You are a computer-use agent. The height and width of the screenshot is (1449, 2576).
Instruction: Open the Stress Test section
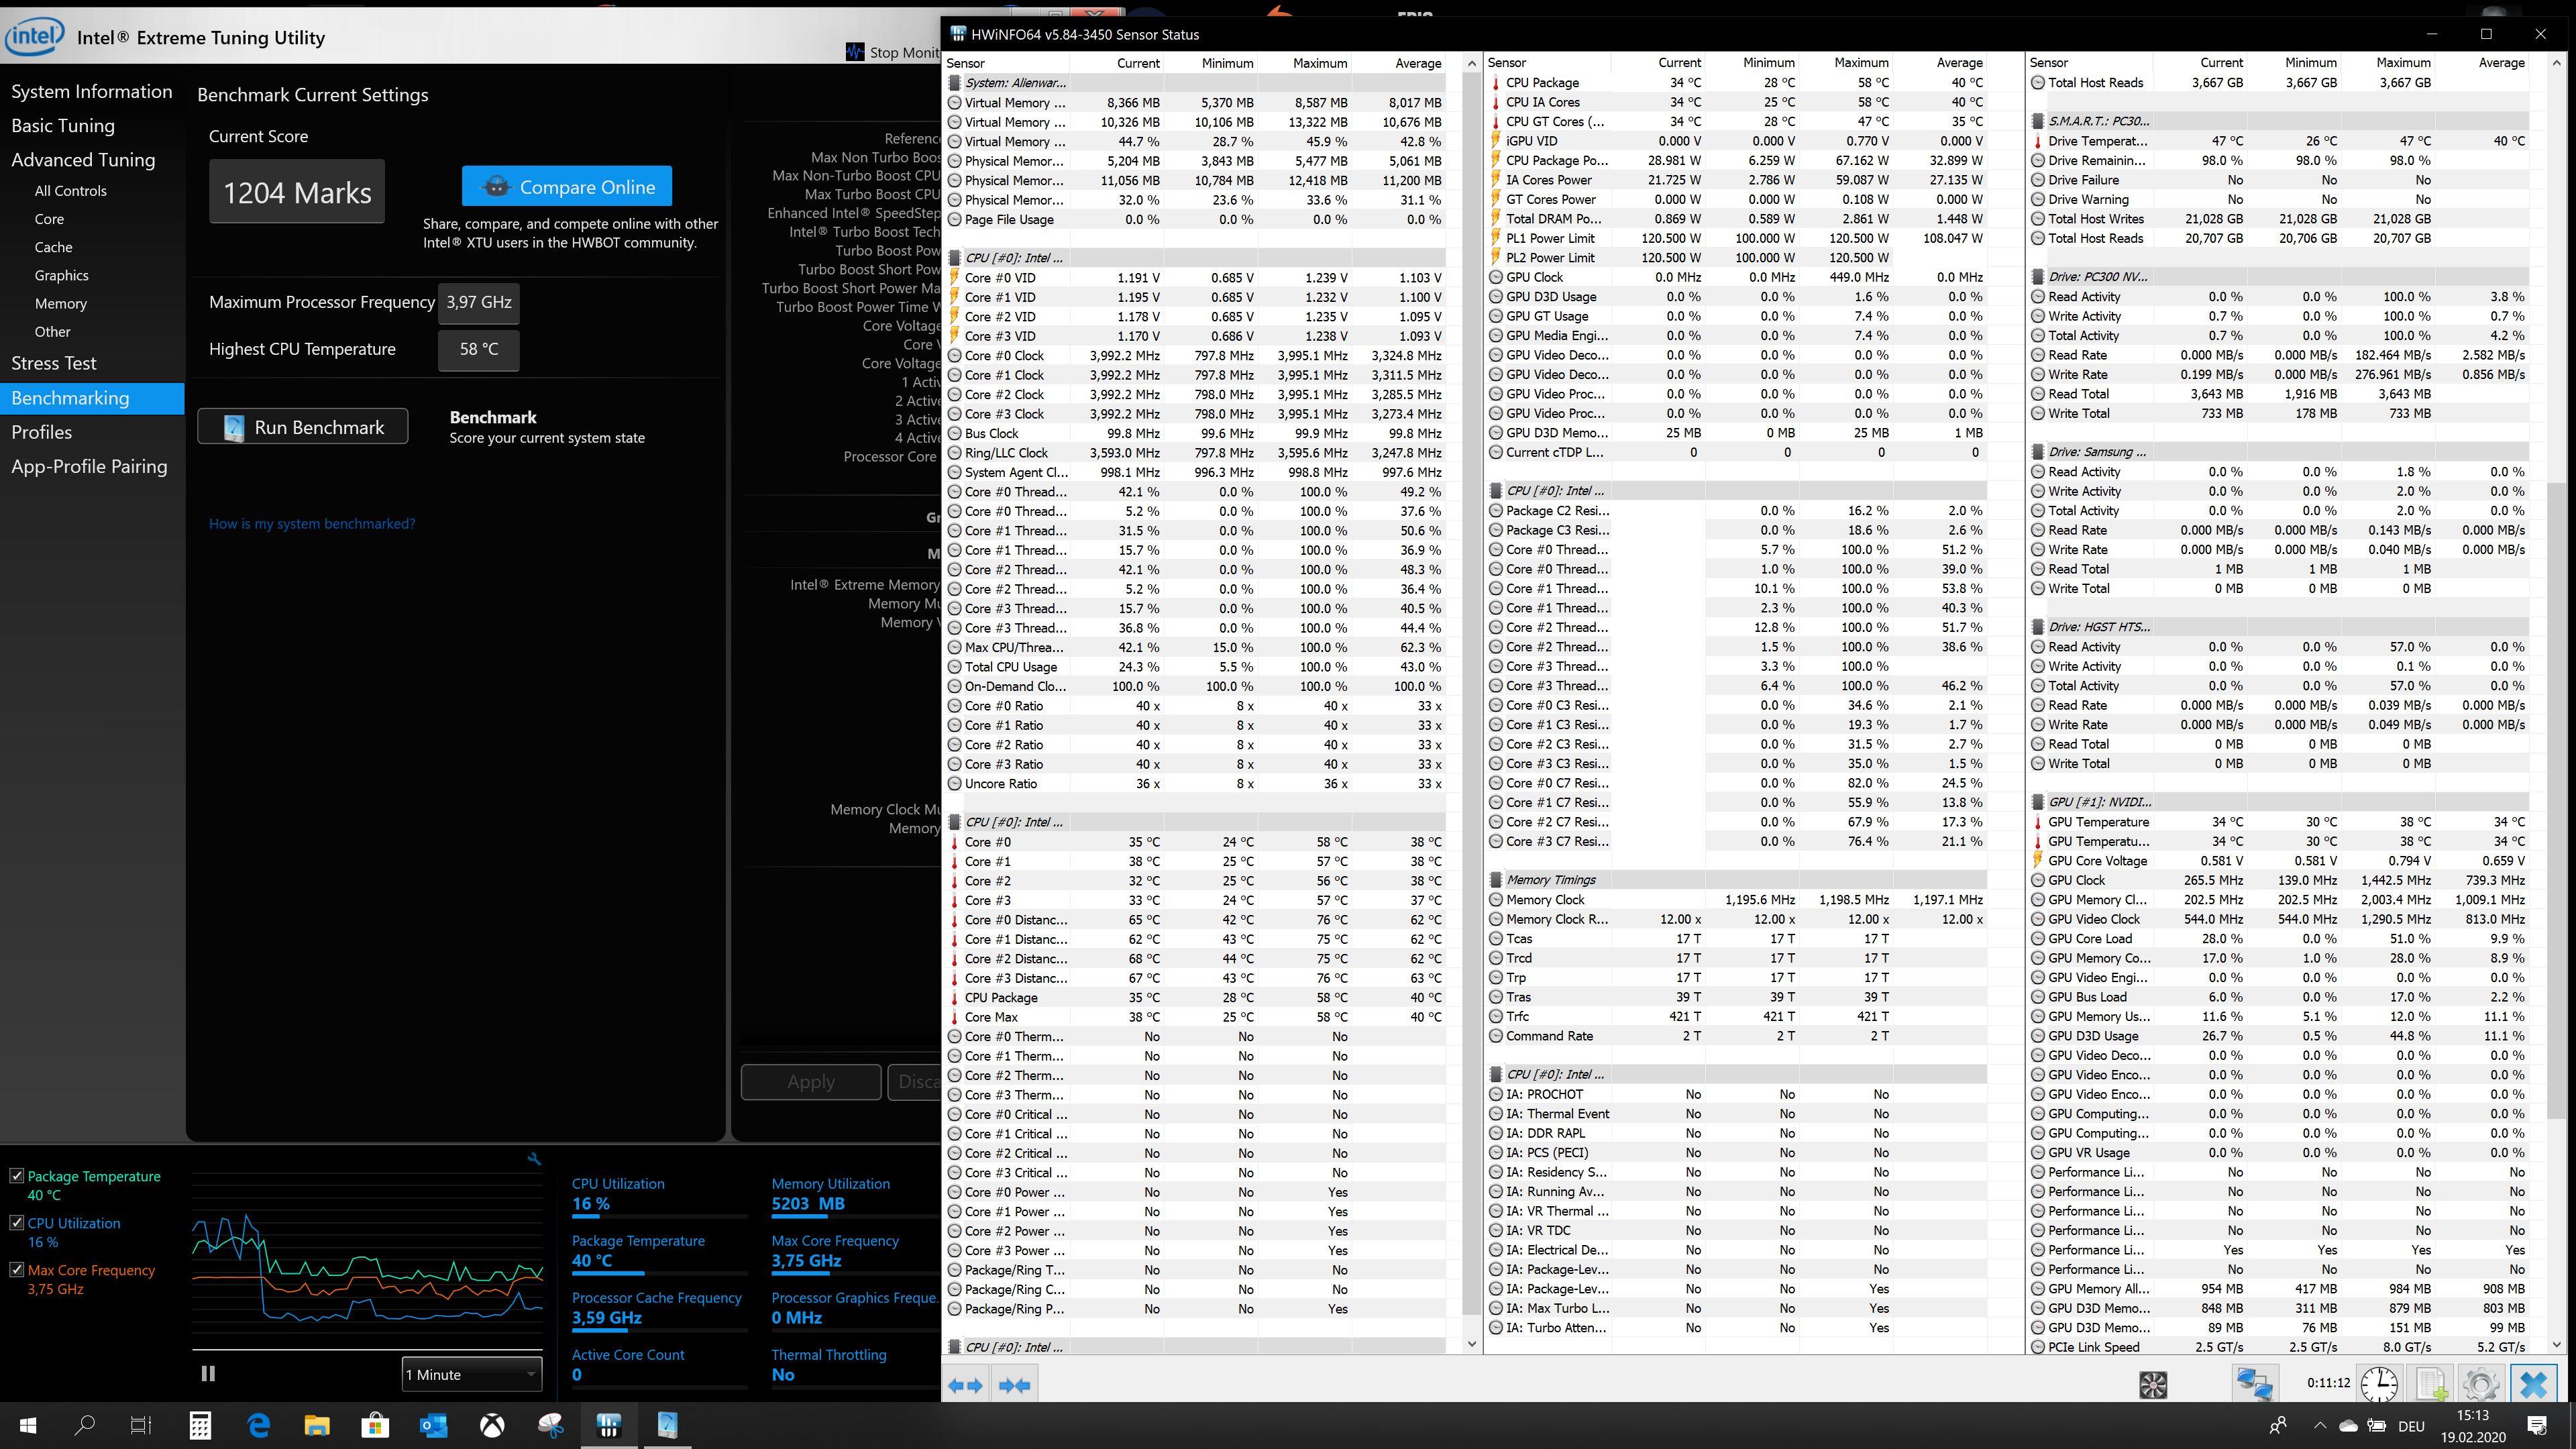pyautogui.click(x=54, y=363)
